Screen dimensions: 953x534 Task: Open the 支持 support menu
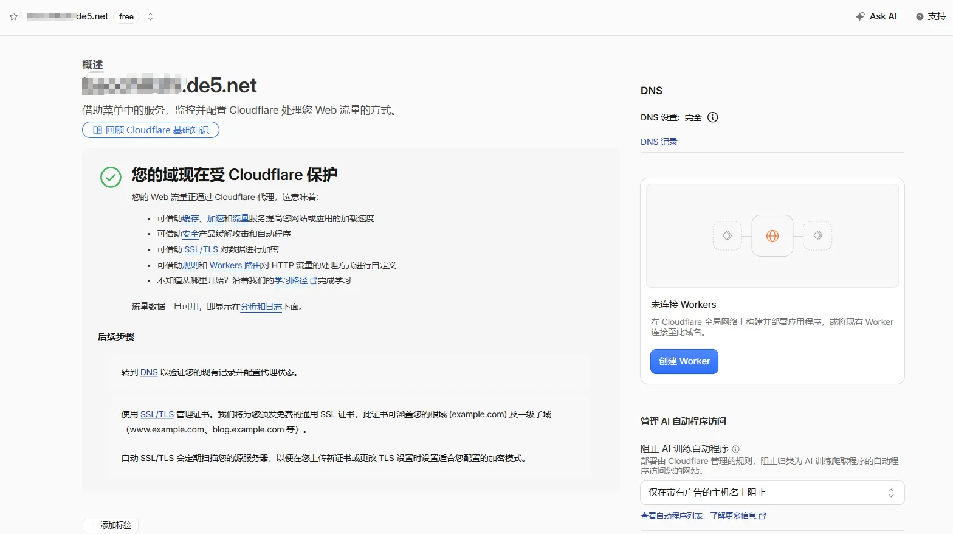(x=931, y=16)
